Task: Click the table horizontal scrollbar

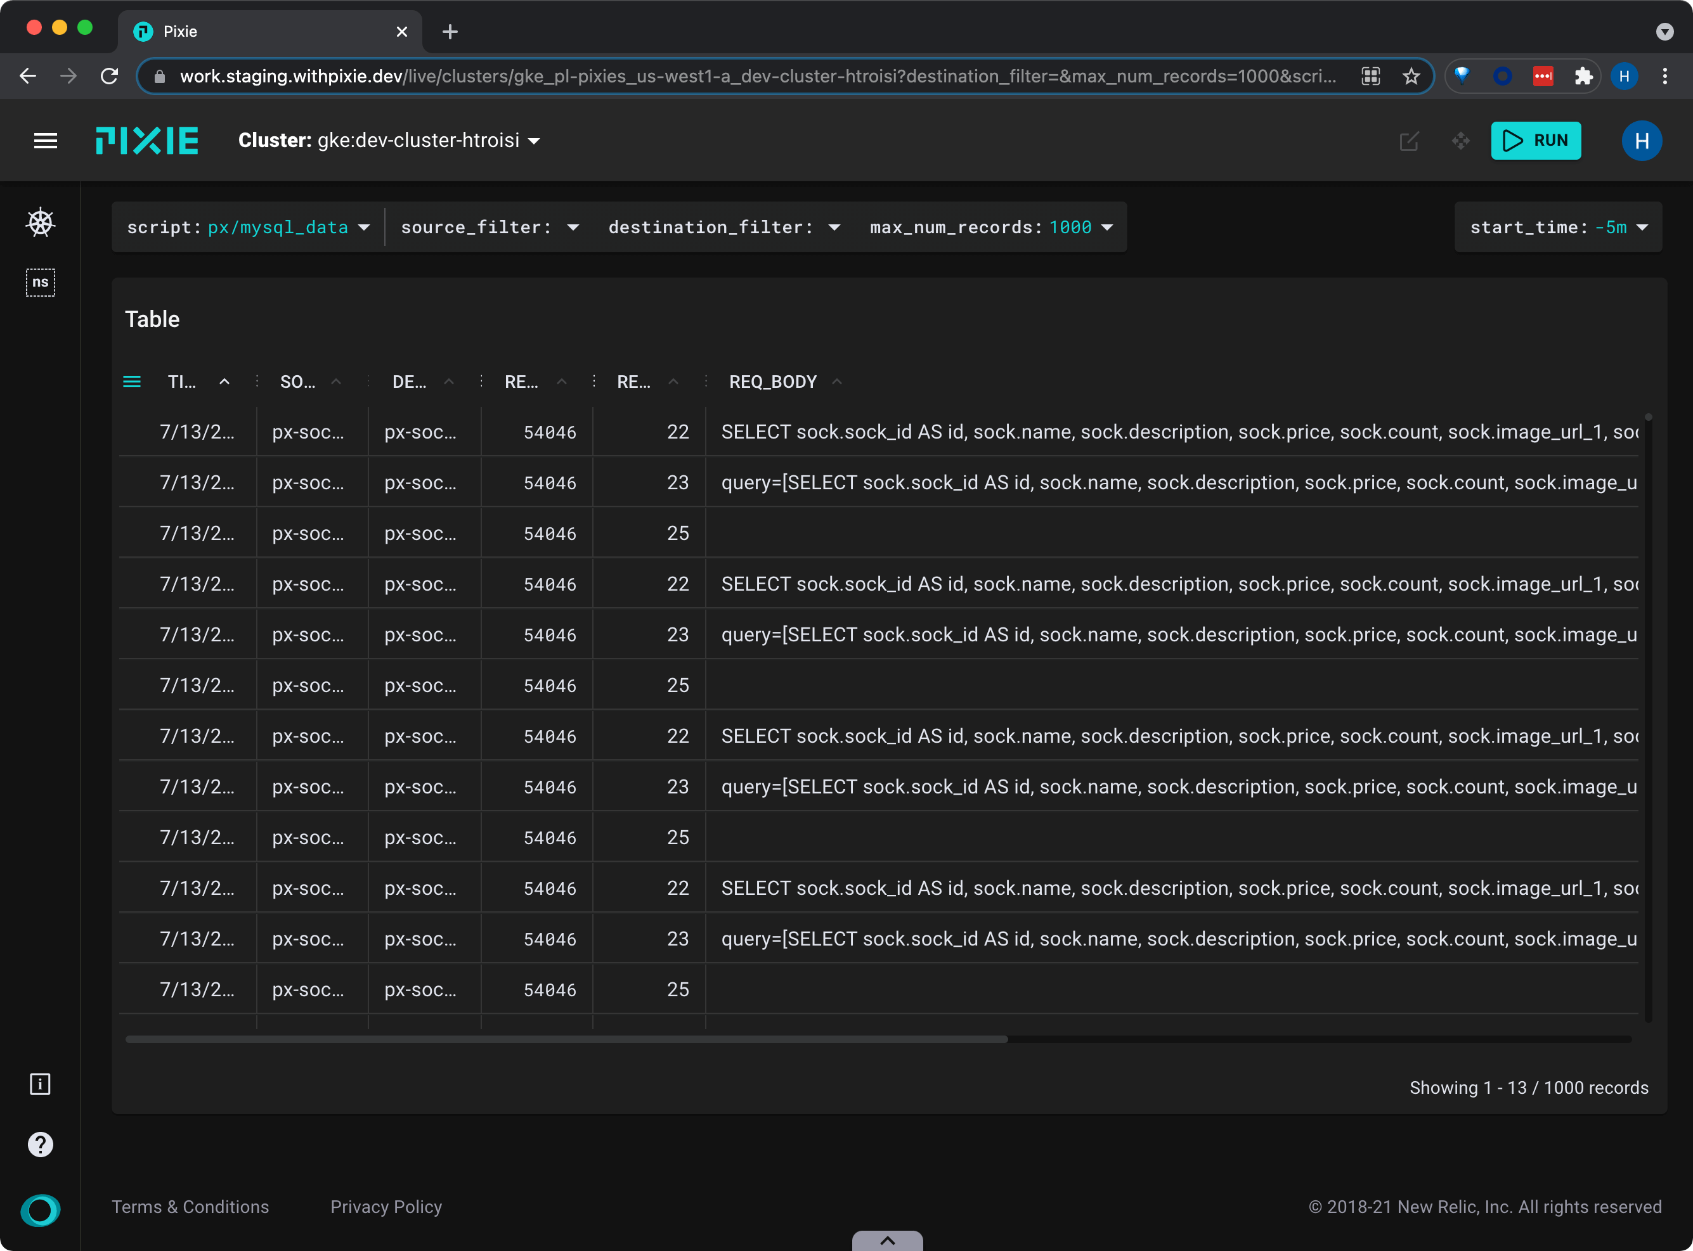Action: [x=566, y=1039]
